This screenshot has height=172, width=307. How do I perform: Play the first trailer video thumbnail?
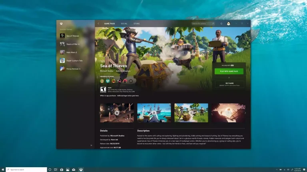point(117,113)
